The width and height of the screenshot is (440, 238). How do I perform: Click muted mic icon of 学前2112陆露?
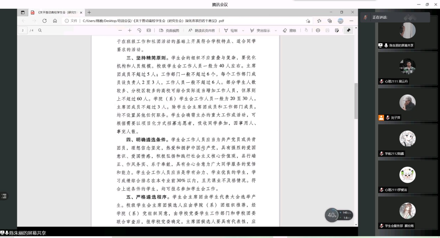point(382,154)
